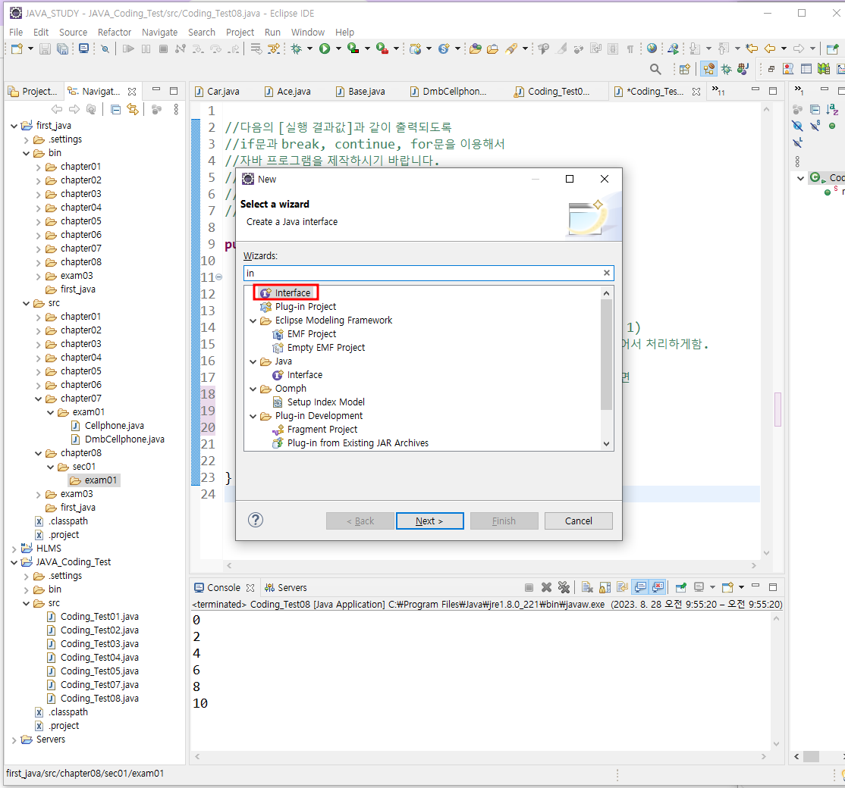845x788 pixels.
Task: Close the *Coding_Tes... editor tab
Action: (x=696, y=92)
